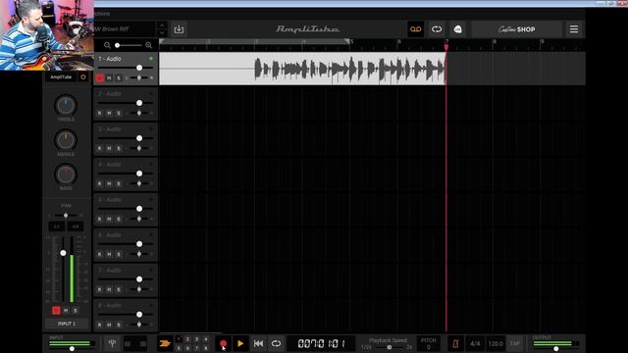Arm record on track 2 Audio
628x353 pixels.
(x=100, y=114)
